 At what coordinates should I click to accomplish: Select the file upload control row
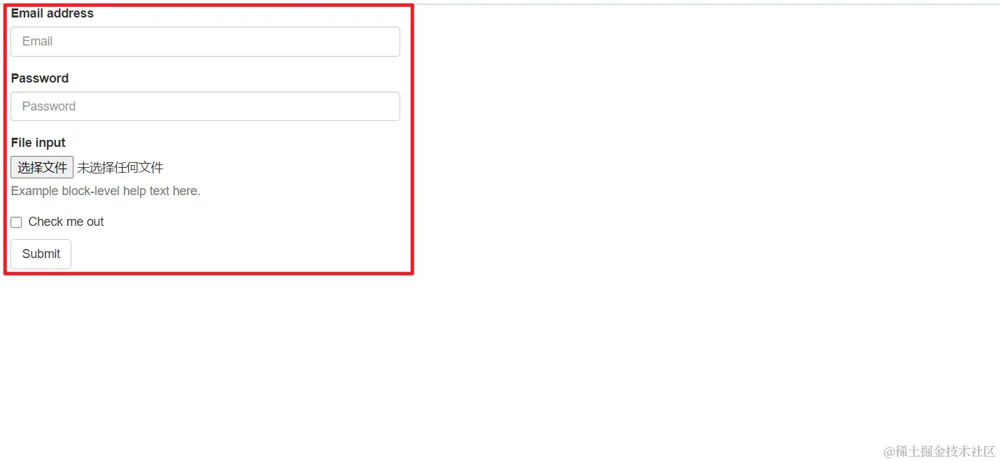(x=87, y=167)
